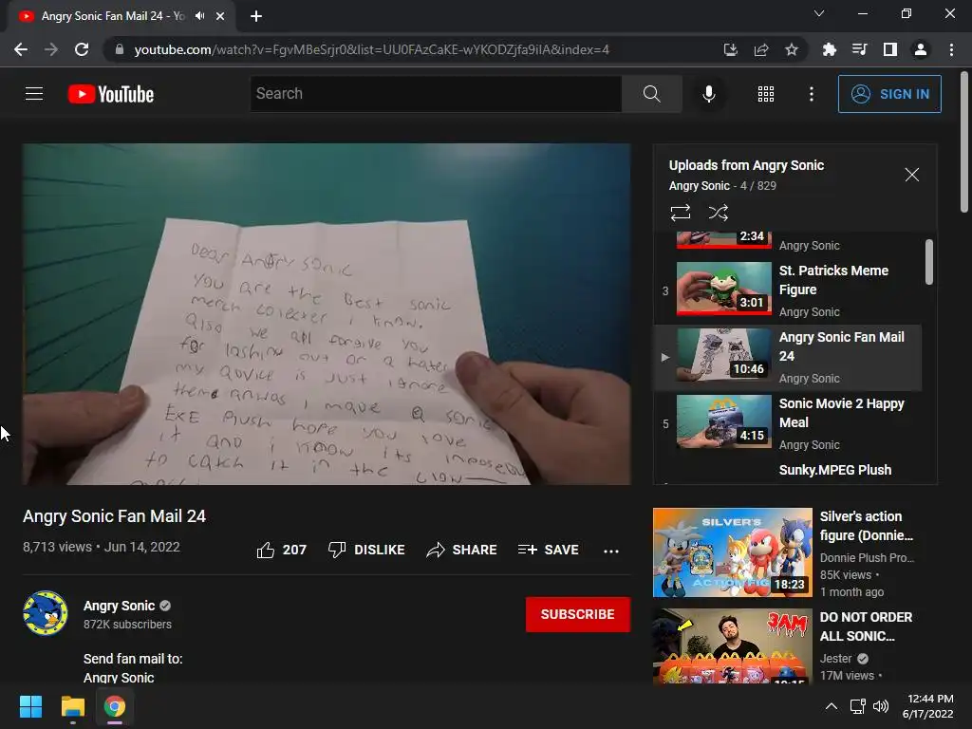Toggle playlist shuffle button
This screenshot has height=729, width=972.
[x=718, y=213]
